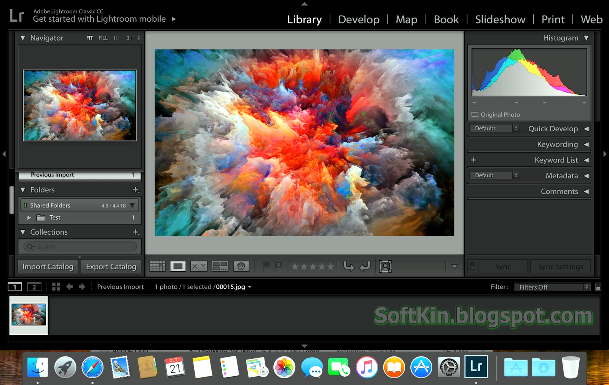Toggle the second window button labeled 2
This screenshot has width=609, height=385.
[x=34, y=287]
